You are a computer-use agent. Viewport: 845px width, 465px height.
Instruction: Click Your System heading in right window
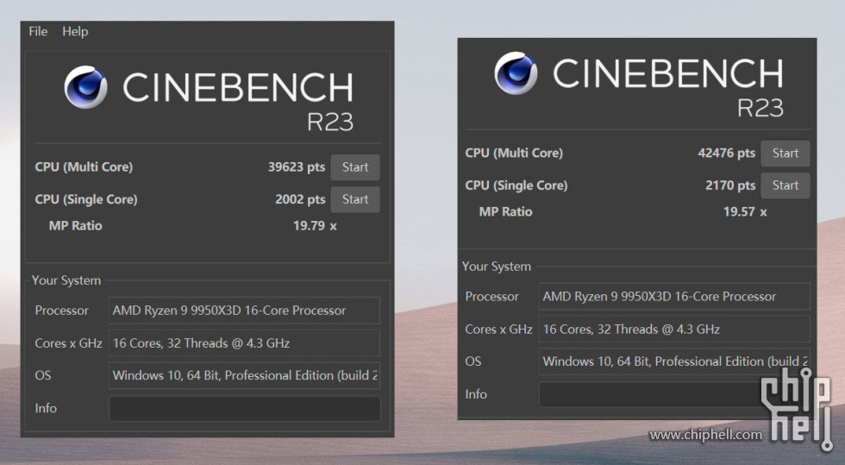point(497,267)
